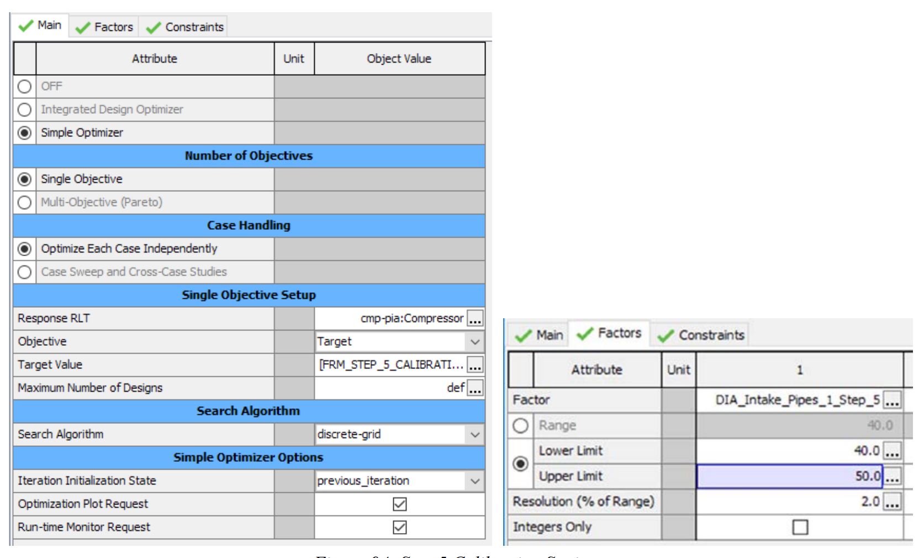
Task: Click the checkmark icon on Constraints tab
Action: click(x=152, y=26)
